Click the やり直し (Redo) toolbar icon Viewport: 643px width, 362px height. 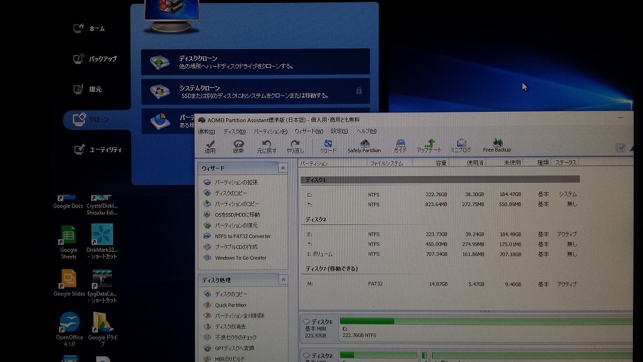295,146
